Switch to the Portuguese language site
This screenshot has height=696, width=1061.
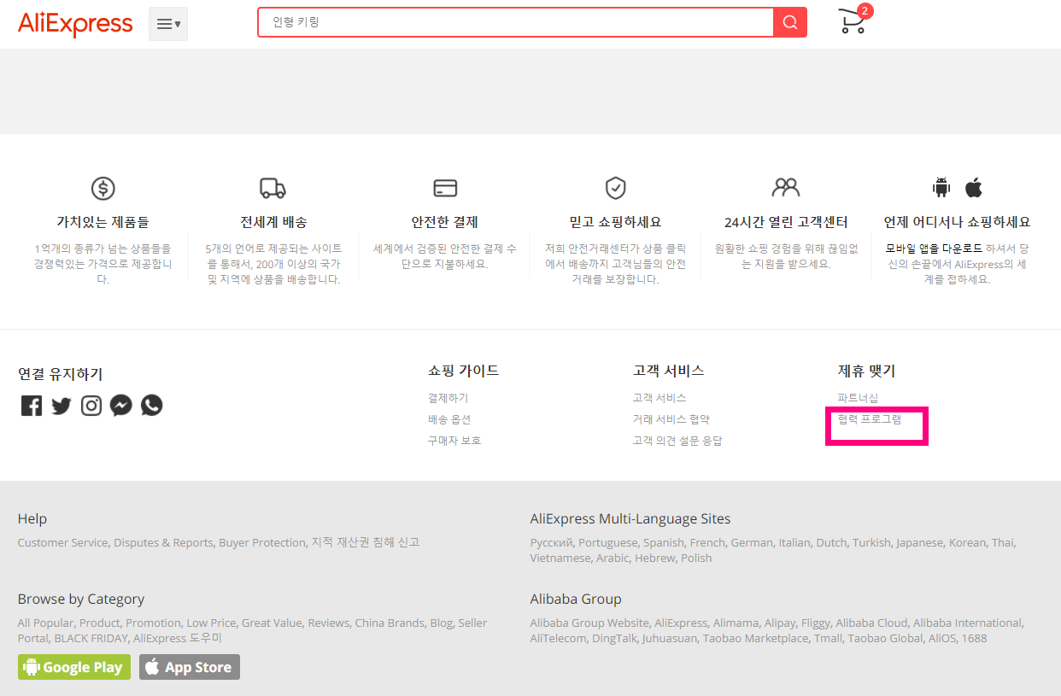607,542
